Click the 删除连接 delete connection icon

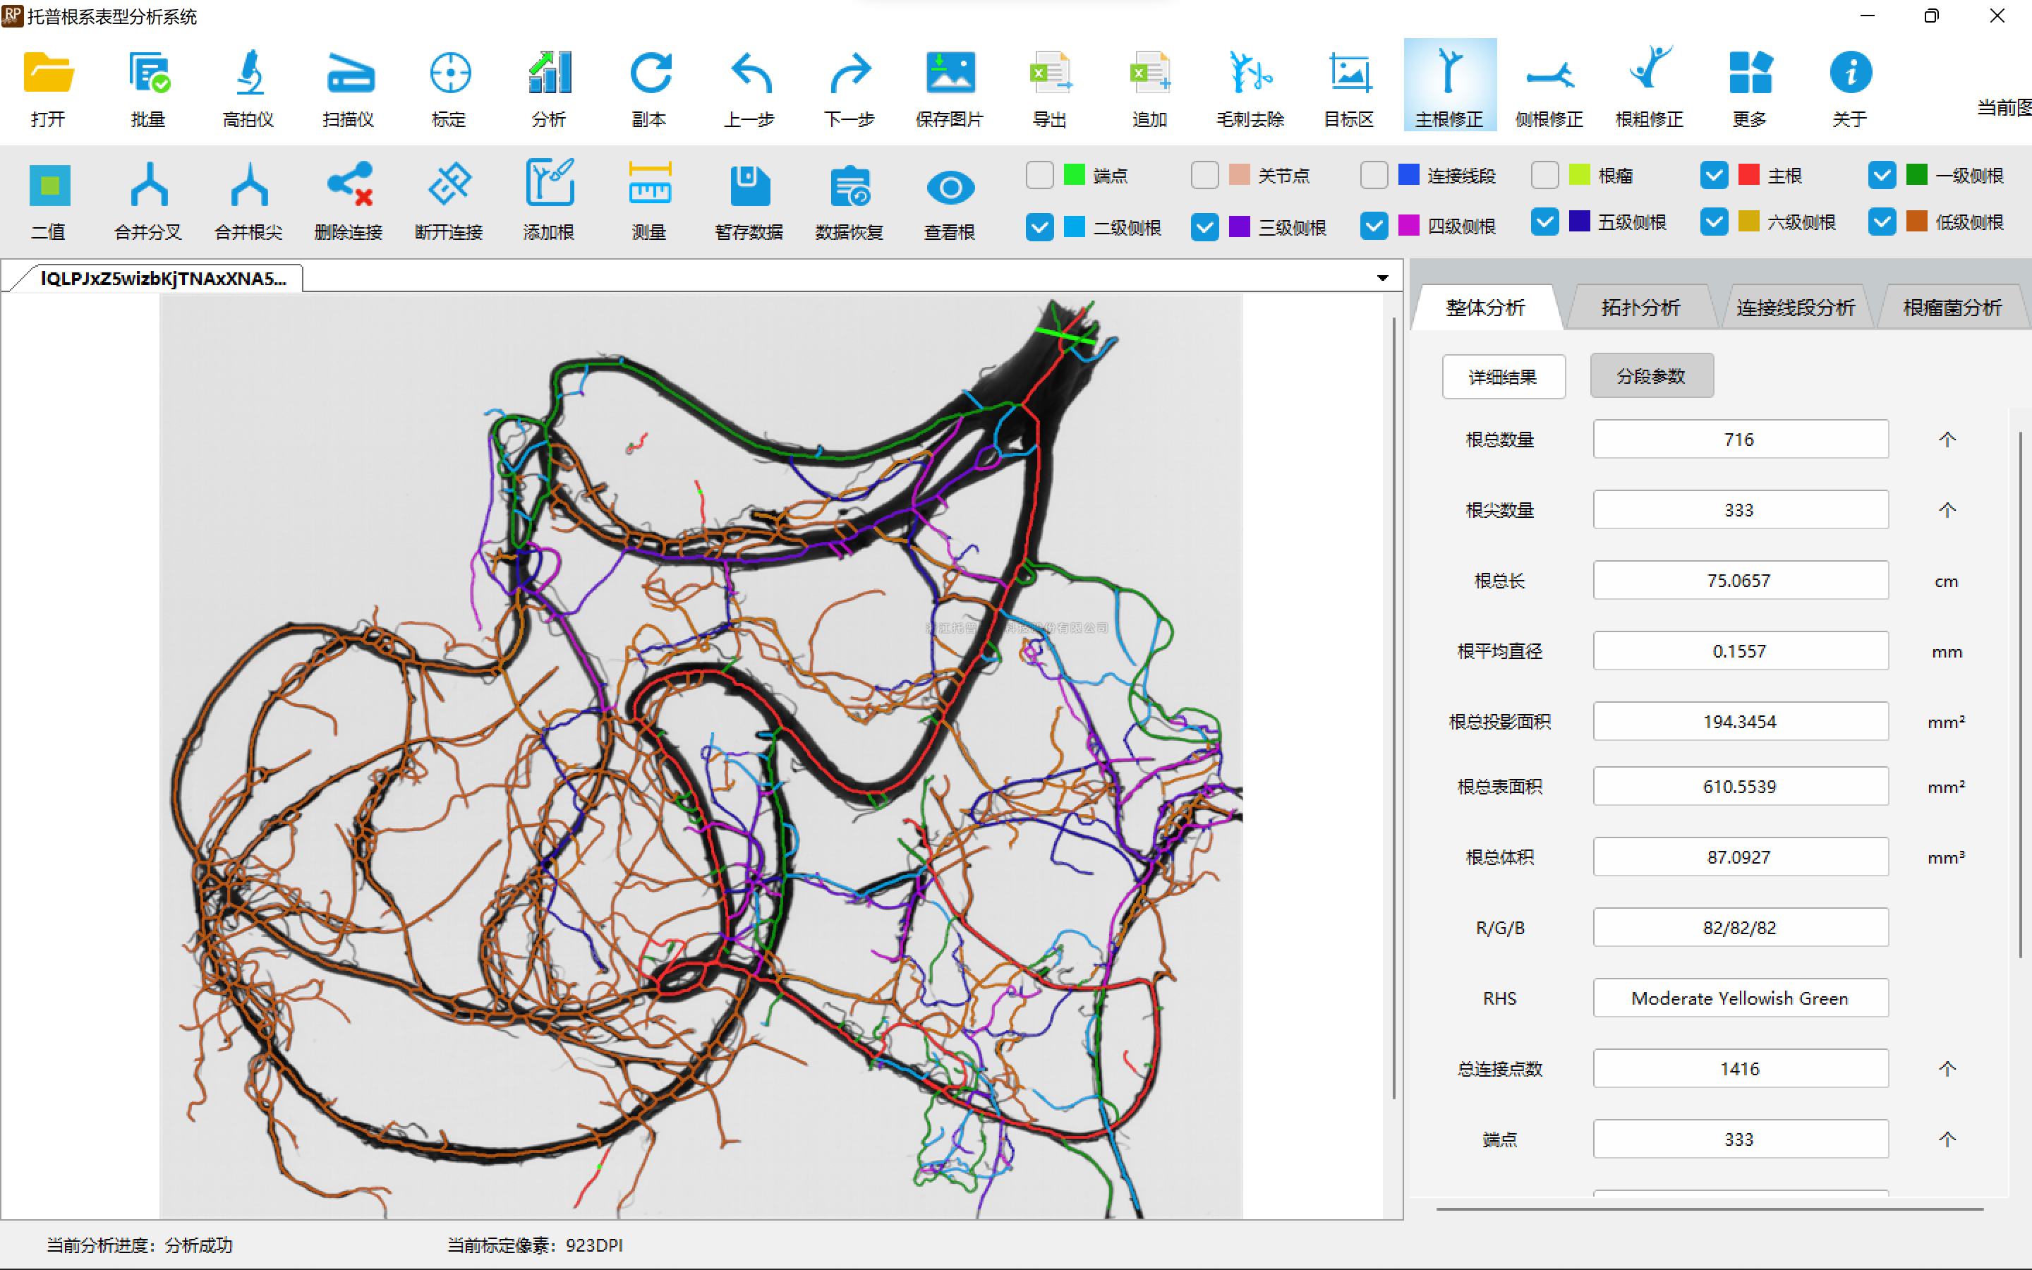[349, 186]
